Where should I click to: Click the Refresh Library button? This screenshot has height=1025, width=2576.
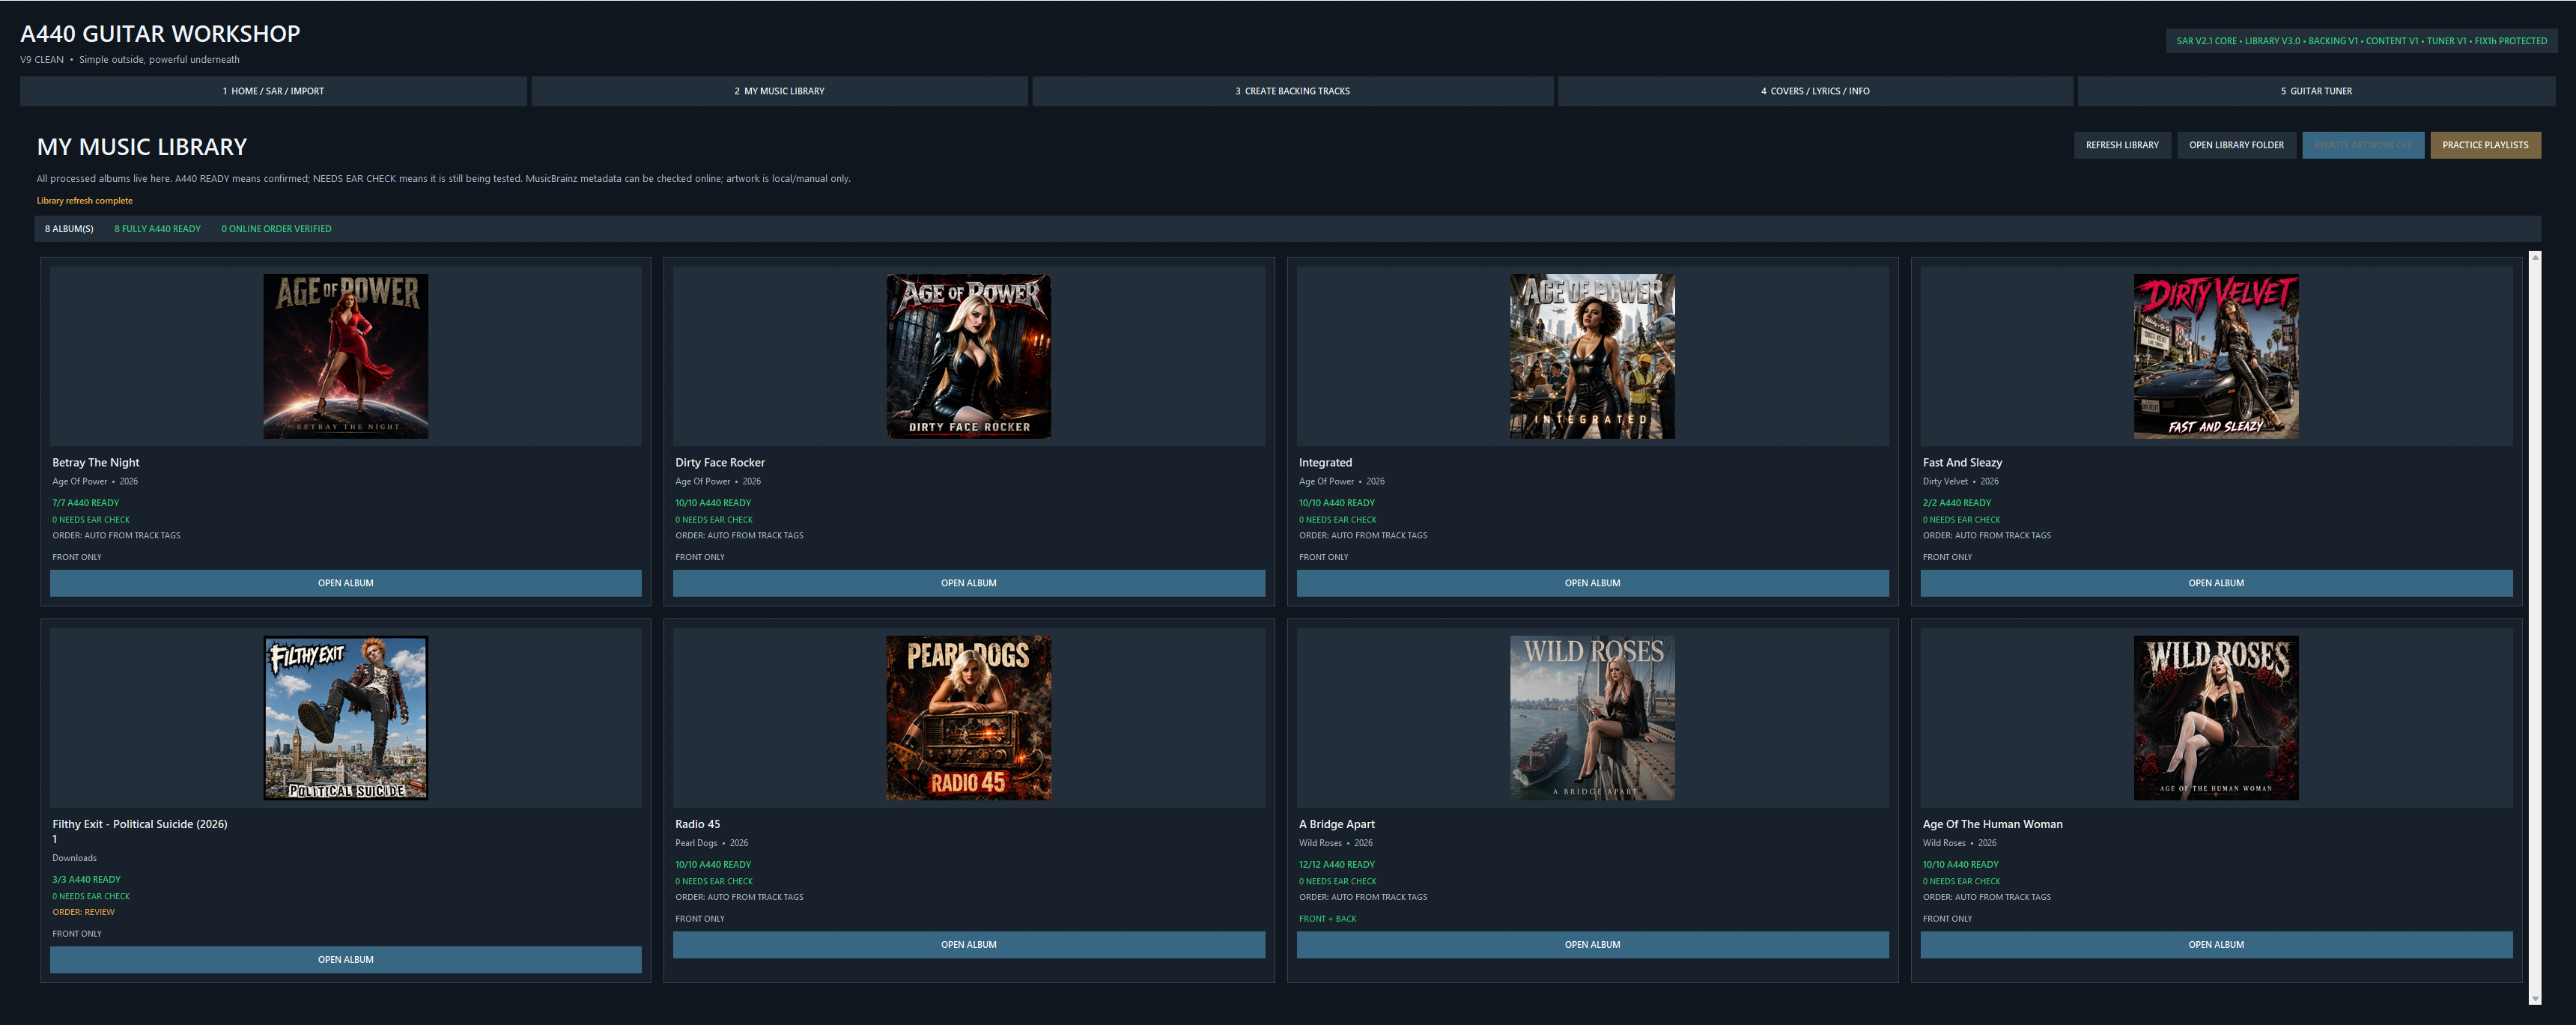coord(2122,145)
